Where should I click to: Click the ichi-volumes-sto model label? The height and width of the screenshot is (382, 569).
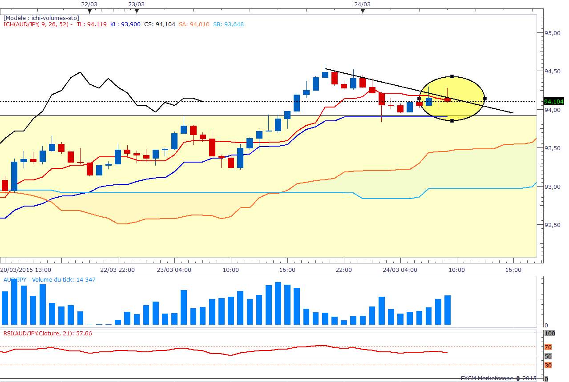tap(41, 18)
